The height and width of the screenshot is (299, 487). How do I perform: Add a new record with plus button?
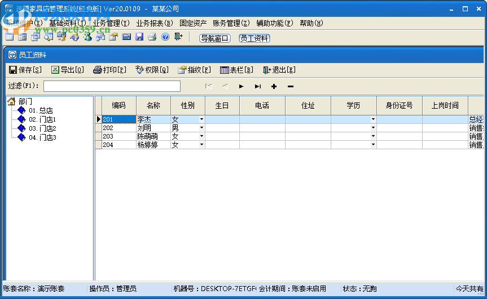tap(274, 87)
